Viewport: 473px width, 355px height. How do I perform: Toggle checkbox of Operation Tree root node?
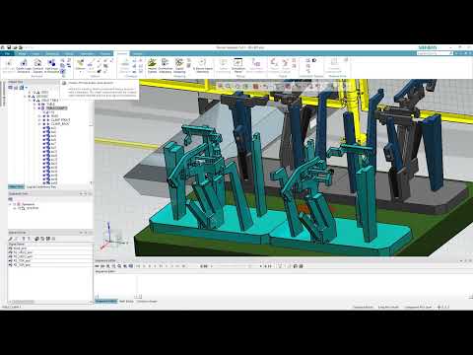pos(14,204)
